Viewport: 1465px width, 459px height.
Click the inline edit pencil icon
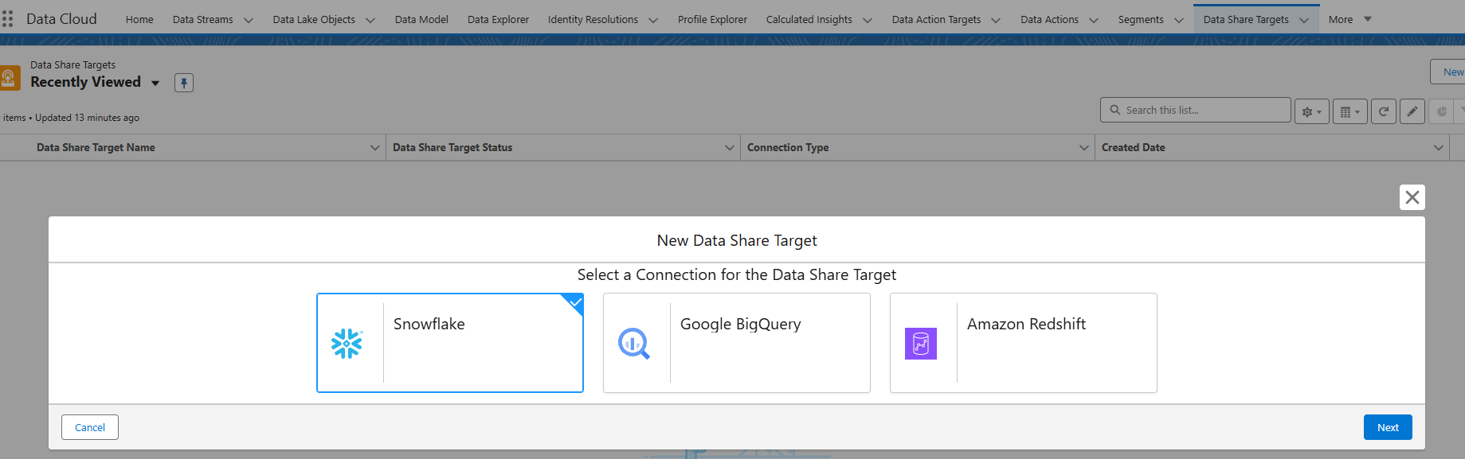(x=1412, y=111)
